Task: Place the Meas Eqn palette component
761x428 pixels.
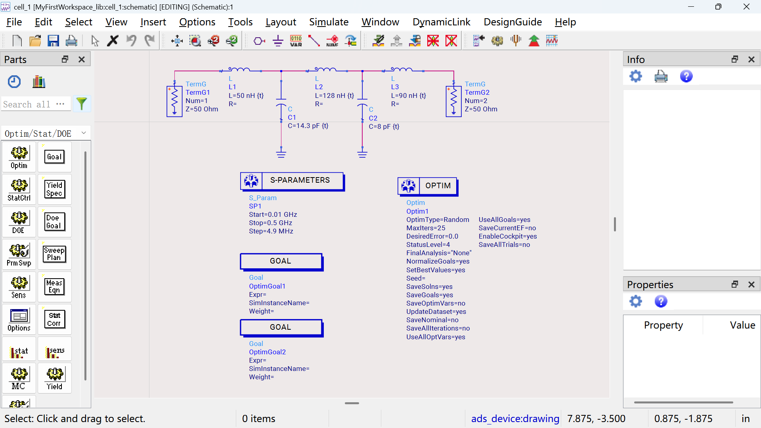Action: point(55,287)
